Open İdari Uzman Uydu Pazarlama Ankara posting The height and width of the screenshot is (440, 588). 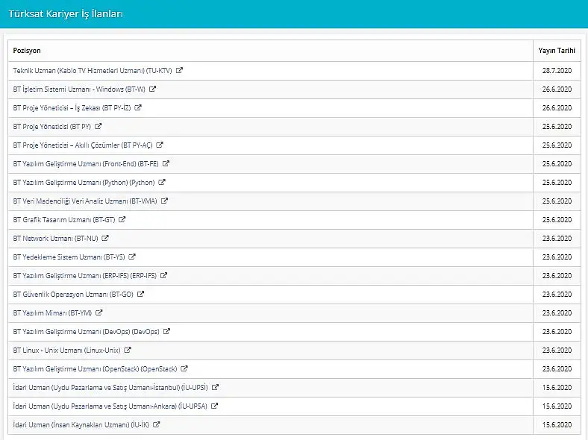[110, 406]
